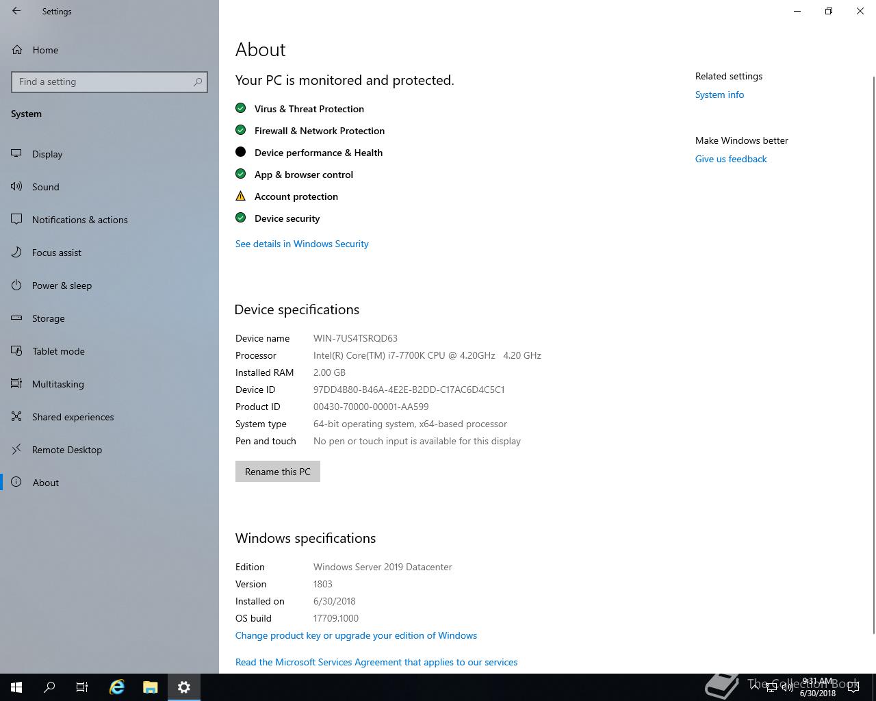
Task: Click the OS build value 17709.1000
Action: (336, 618)
